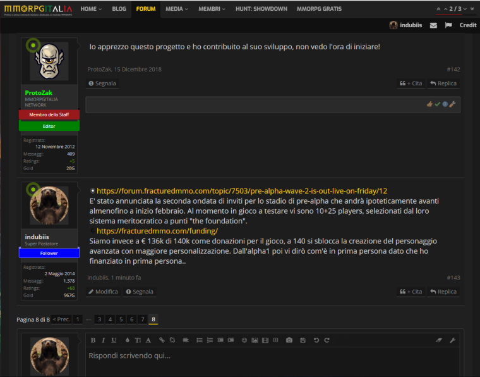Give a thumbs-up rating to ProtoZak's post
Image resolution: width=480 pixels, height=377 pixels.
(x=429, y=104)
